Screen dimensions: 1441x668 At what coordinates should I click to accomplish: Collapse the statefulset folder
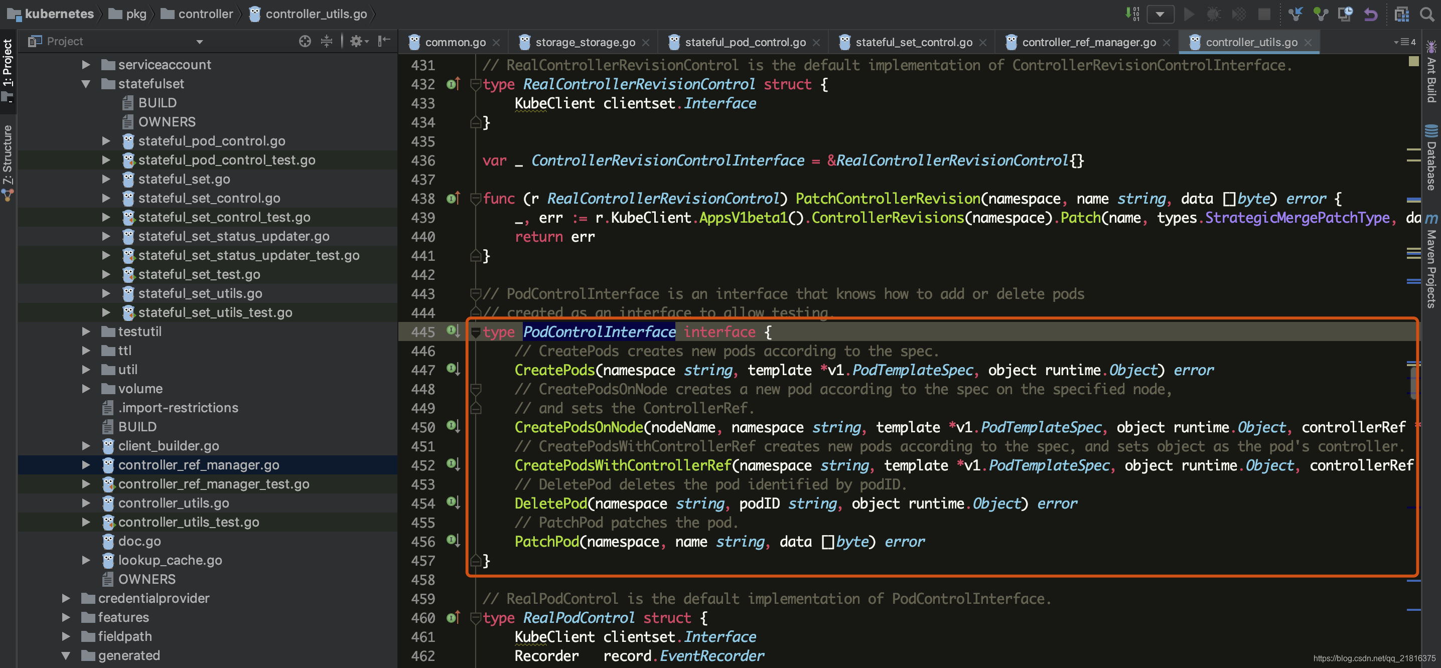(x=86, y=84)
